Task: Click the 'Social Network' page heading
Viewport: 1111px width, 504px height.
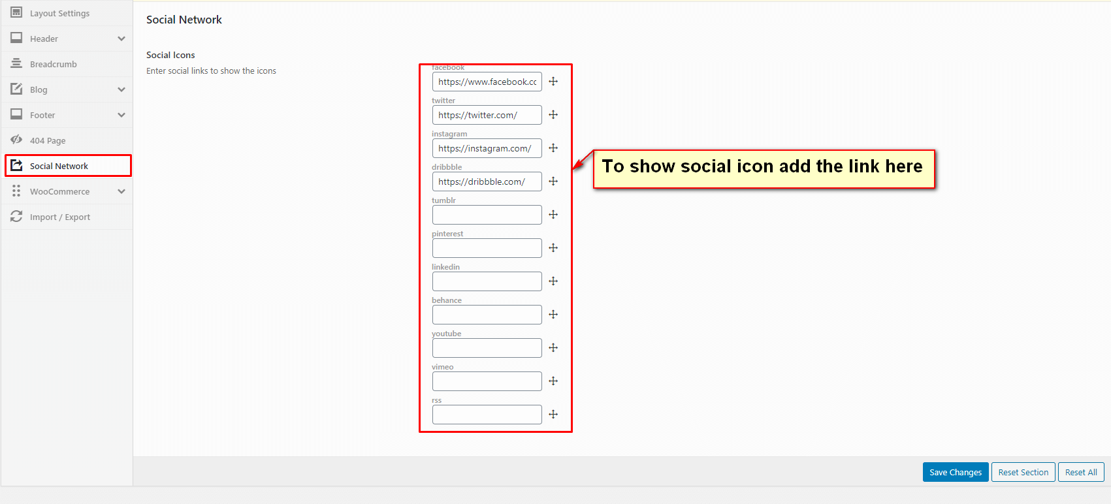Action: click(x=184, y=20)
